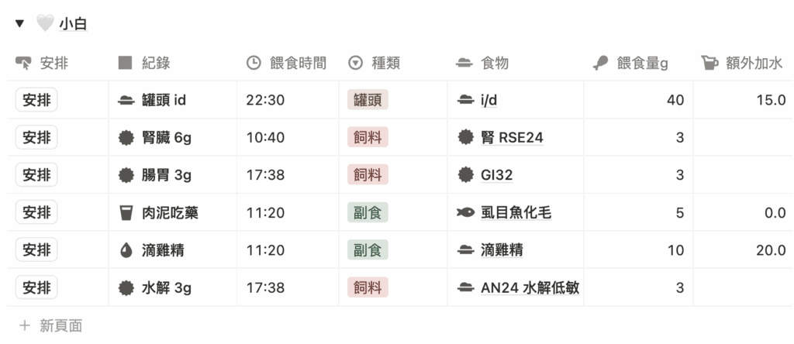The width and height of the screenshot is (794, 344).
Task: Click the 額外加水 cup icon
Action: (709, 64)
